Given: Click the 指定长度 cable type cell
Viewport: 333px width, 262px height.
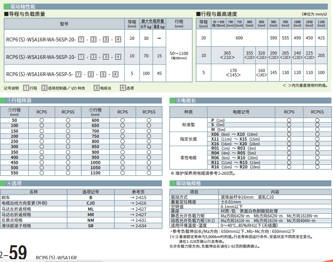Looking at the screenshot, I should coord(188,139).
